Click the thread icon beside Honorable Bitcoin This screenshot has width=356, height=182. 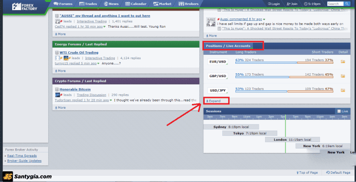[57, 89]
